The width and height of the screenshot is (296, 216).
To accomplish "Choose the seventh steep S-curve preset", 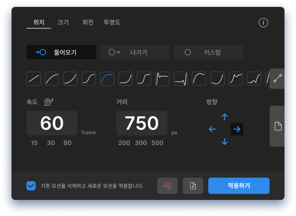I will (x=144, y=79).
